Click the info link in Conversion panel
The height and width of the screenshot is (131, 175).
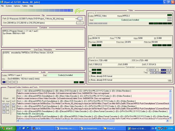click(170, 80)
